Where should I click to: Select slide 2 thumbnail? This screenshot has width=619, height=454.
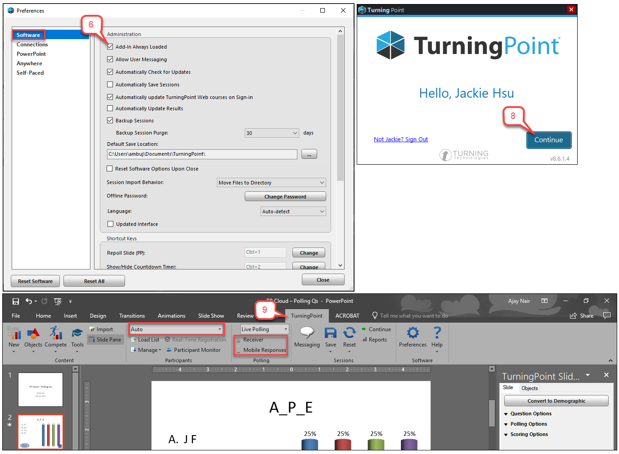click(x=40, y=432)
